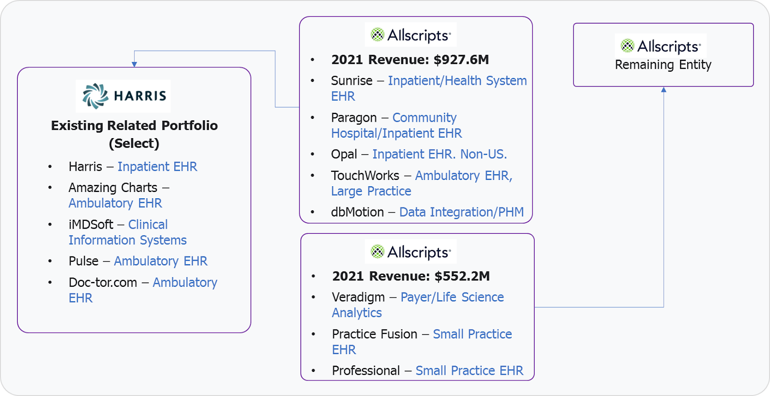The image size is (770, 396).
Task: Open Clinical Information Systems link
Action: (x=128, y=232)
